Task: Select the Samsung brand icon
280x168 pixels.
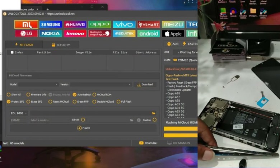Action: point(51,24)
